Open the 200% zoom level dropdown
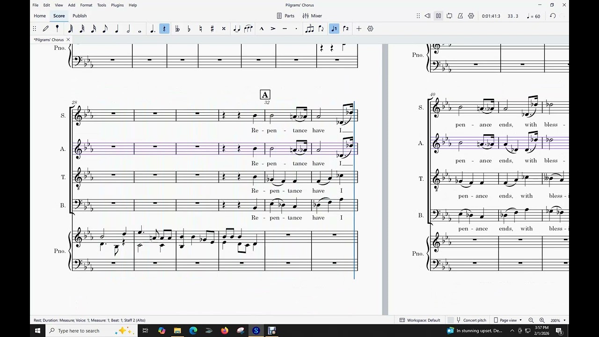599x337 pixels. (x=558, y=320)
